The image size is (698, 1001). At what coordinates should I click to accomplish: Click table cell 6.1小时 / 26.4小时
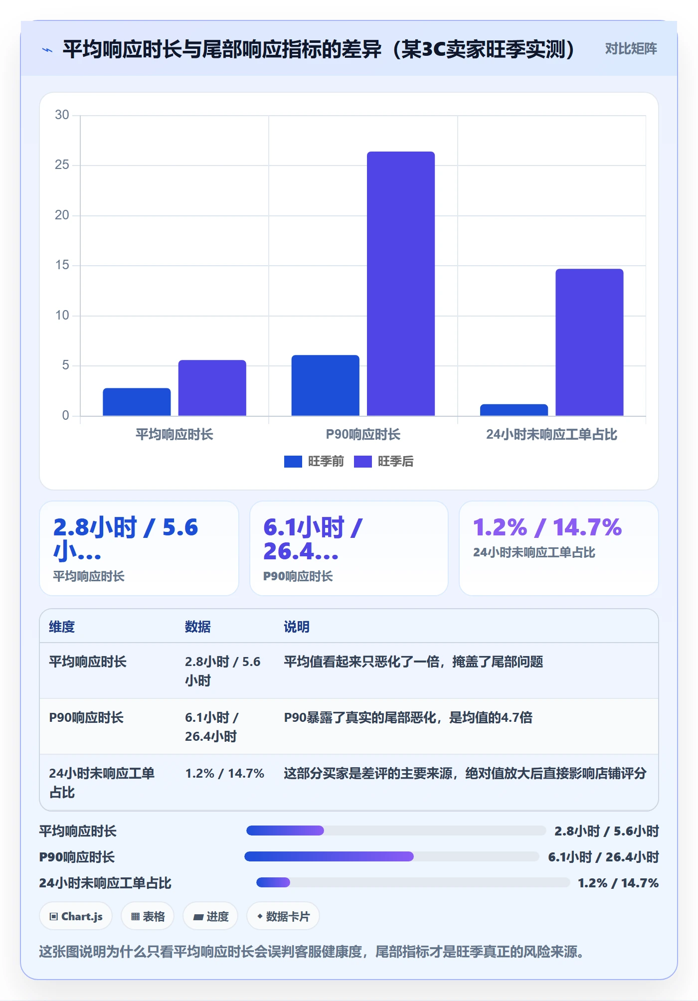[212, 727]
